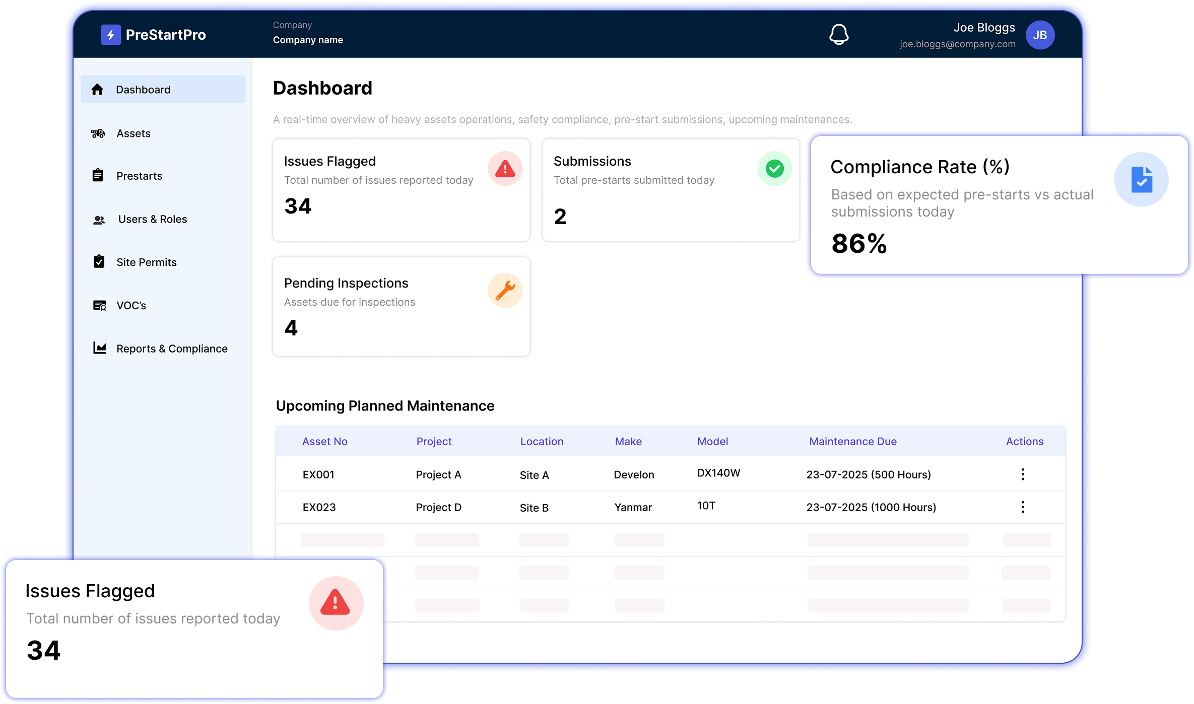The width and height of the screenshot is (1194, 704).
Task: Click the green Submissions checkmark icon
Action: pos(774,169)
